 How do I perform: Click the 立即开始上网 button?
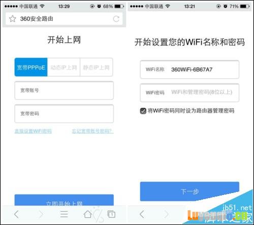64,200
